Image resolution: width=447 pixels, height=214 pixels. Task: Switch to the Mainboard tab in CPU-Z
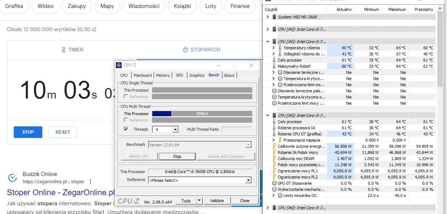tap(143, 75)
